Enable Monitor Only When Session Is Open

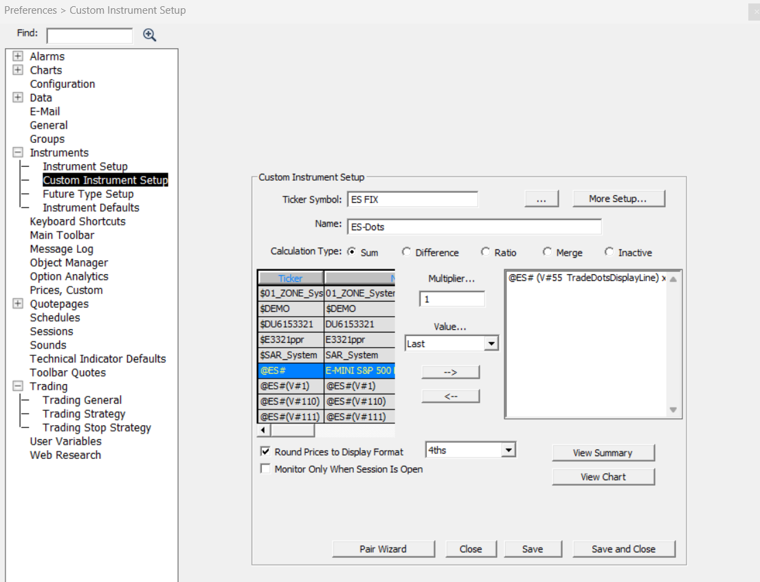point(265,469)
